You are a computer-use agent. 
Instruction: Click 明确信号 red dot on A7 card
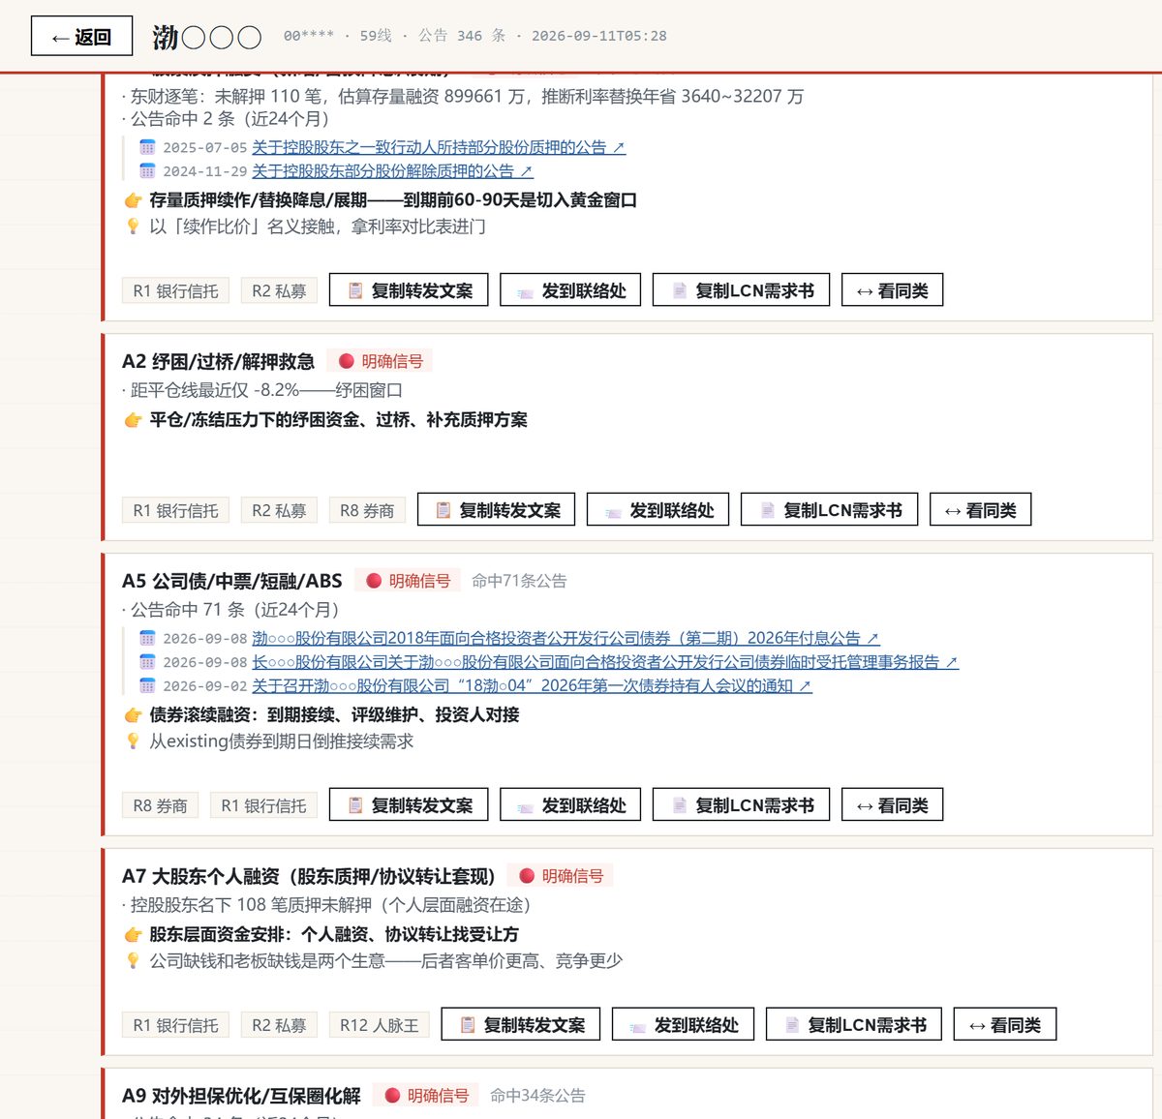pos(527,876)
